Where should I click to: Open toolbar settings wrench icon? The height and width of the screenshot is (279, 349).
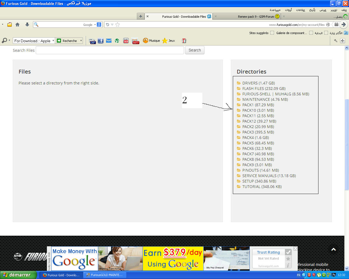click(336, 41)
